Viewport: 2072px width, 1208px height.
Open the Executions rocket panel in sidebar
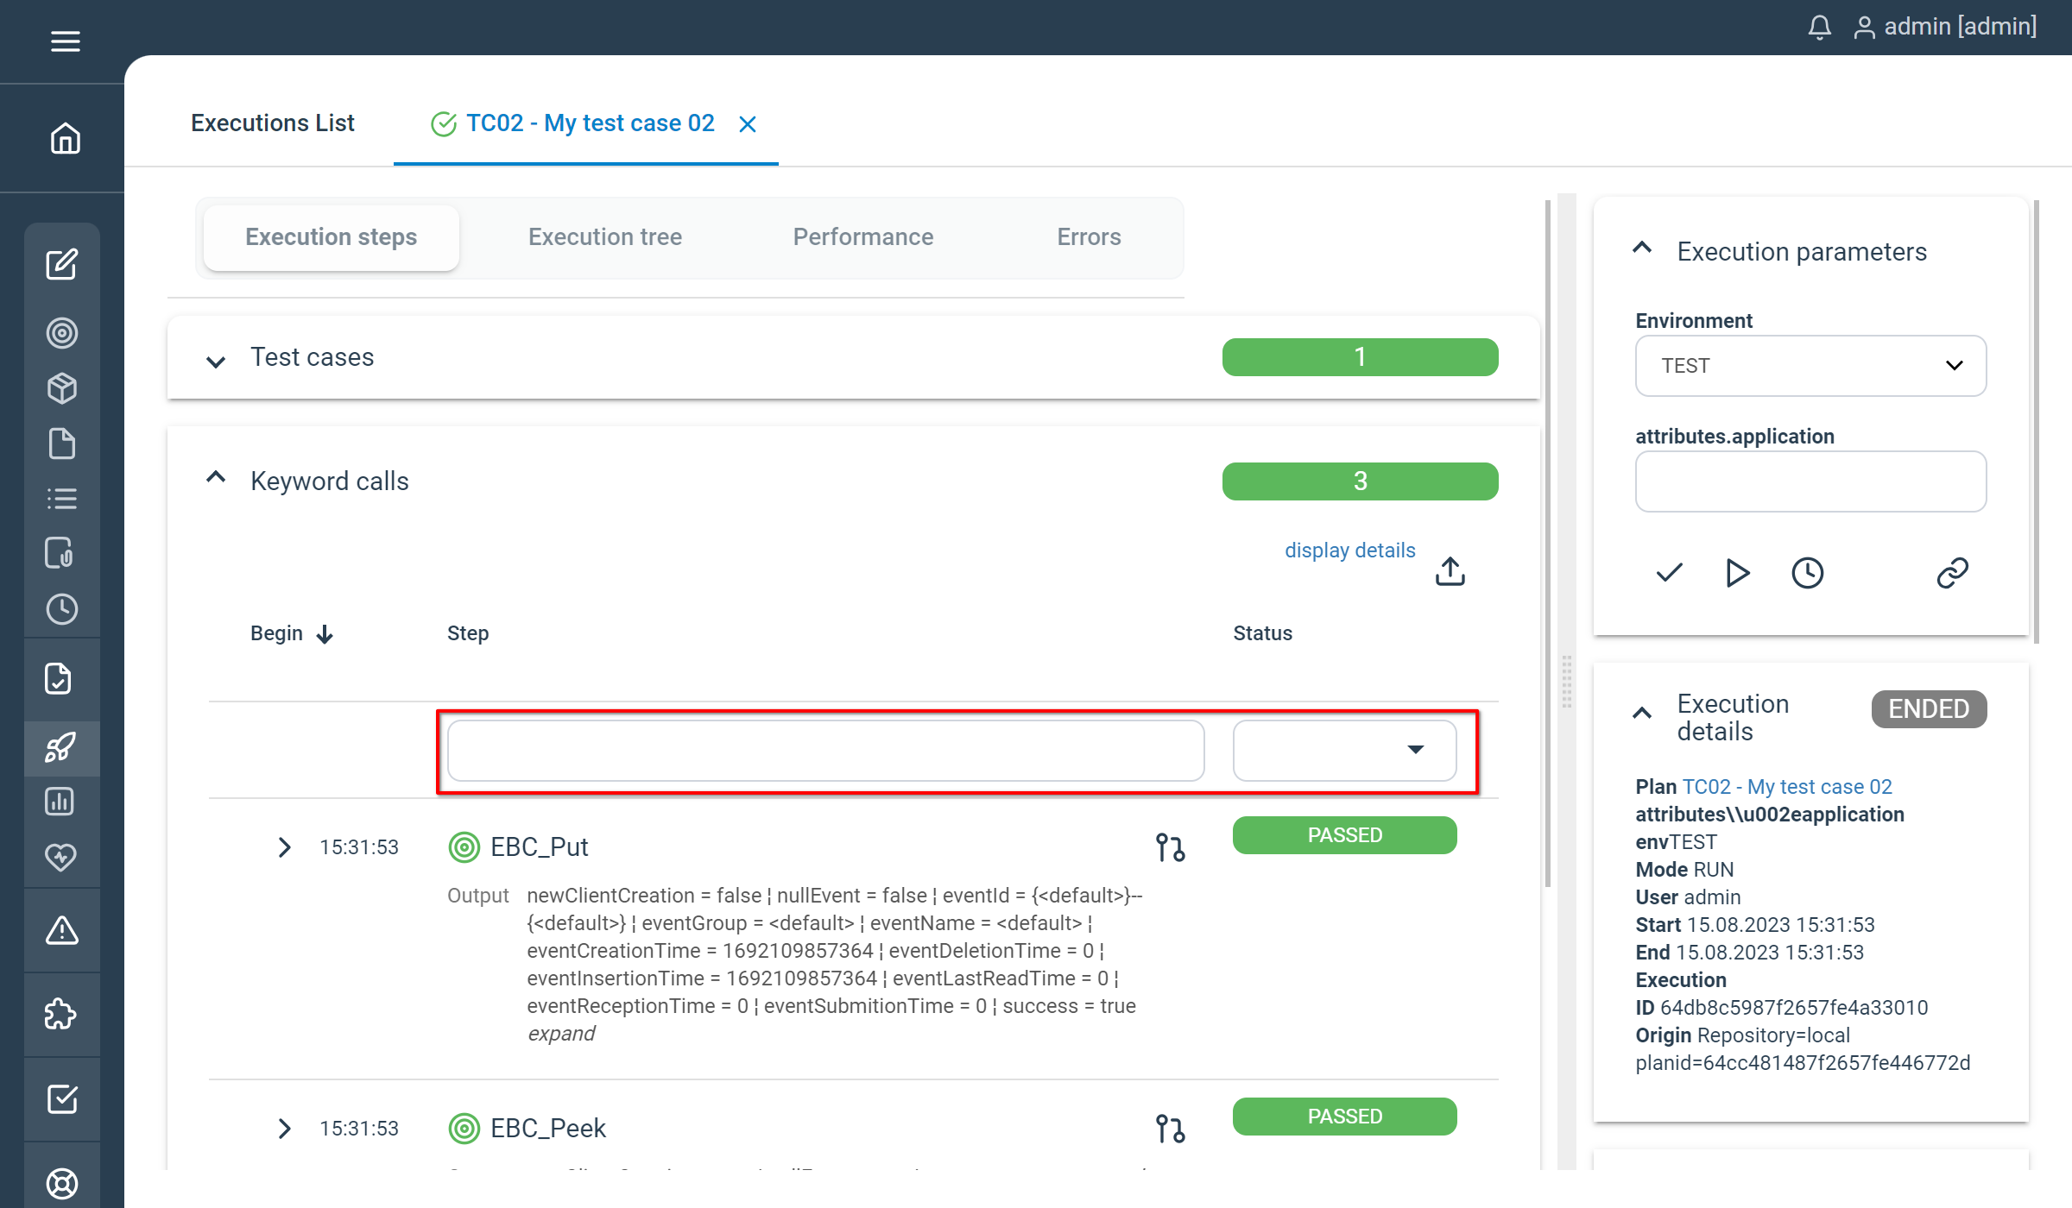pos(62,748)
